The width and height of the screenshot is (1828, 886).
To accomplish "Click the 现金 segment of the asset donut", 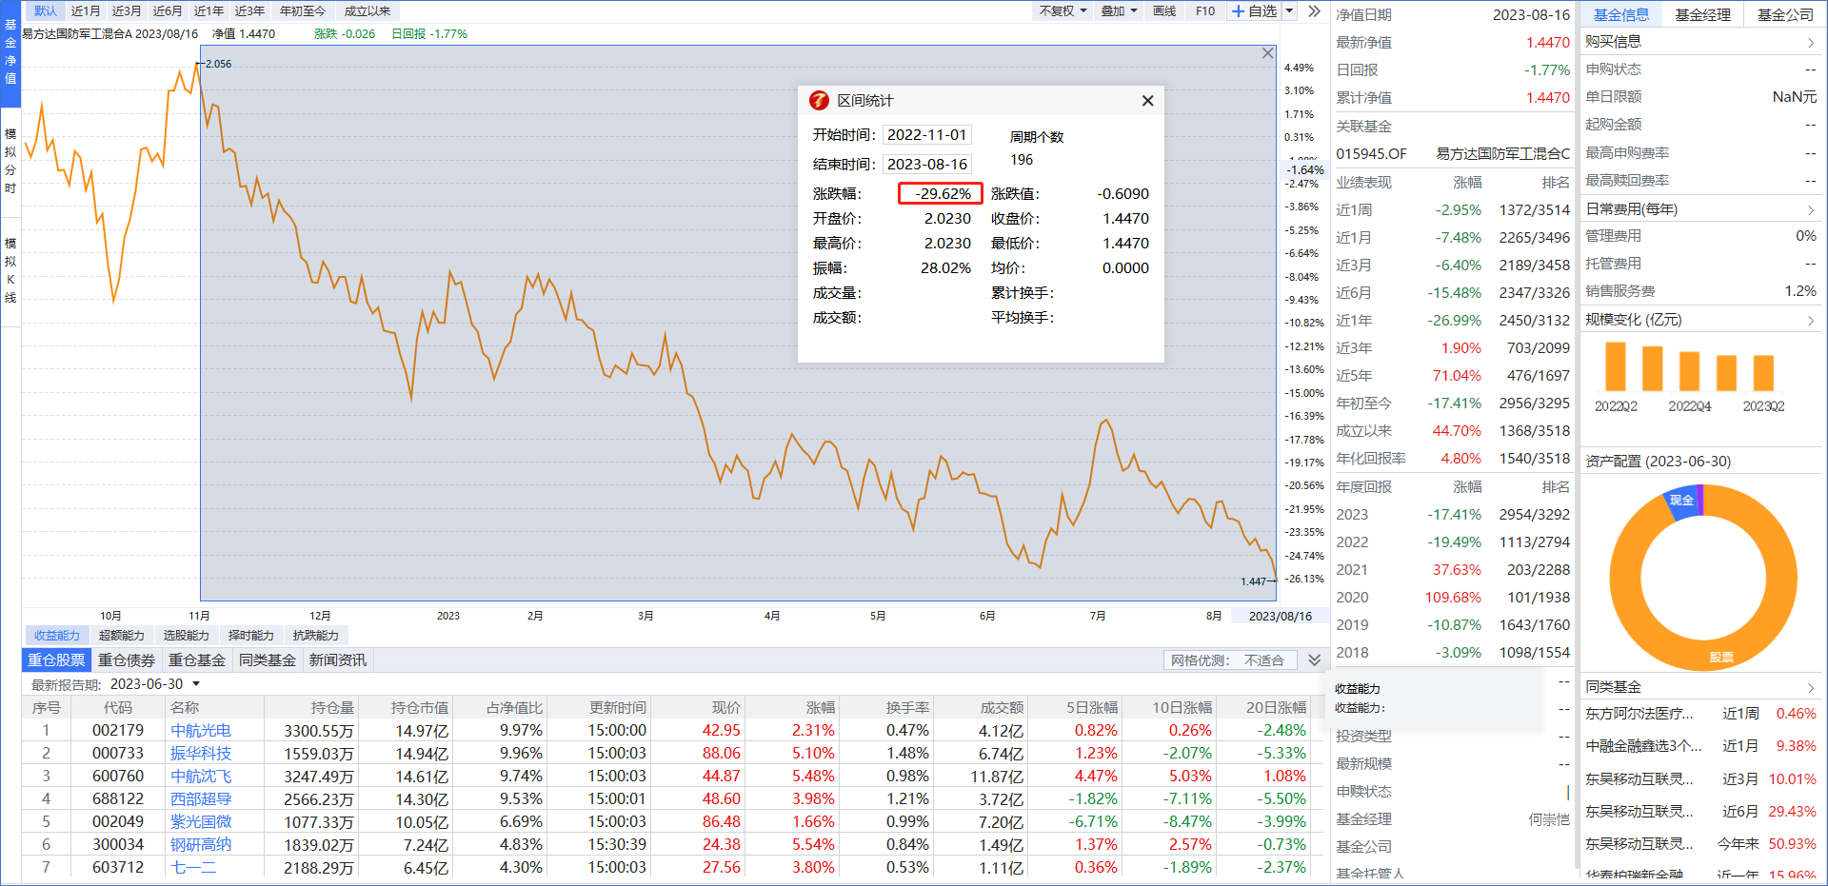I will click(x=1681, y=501).
